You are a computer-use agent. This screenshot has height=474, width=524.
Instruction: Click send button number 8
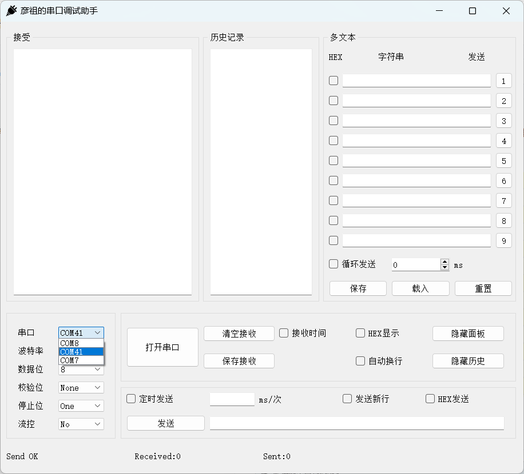(x=504, y=221)
